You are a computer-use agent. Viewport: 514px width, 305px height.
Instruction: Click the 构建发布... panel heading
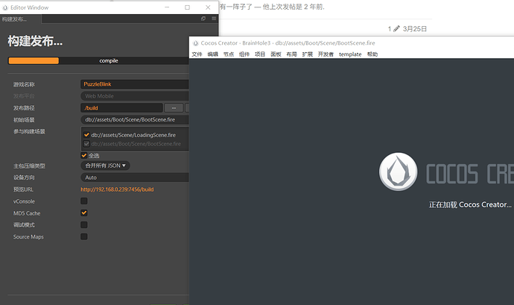(35, 41)
